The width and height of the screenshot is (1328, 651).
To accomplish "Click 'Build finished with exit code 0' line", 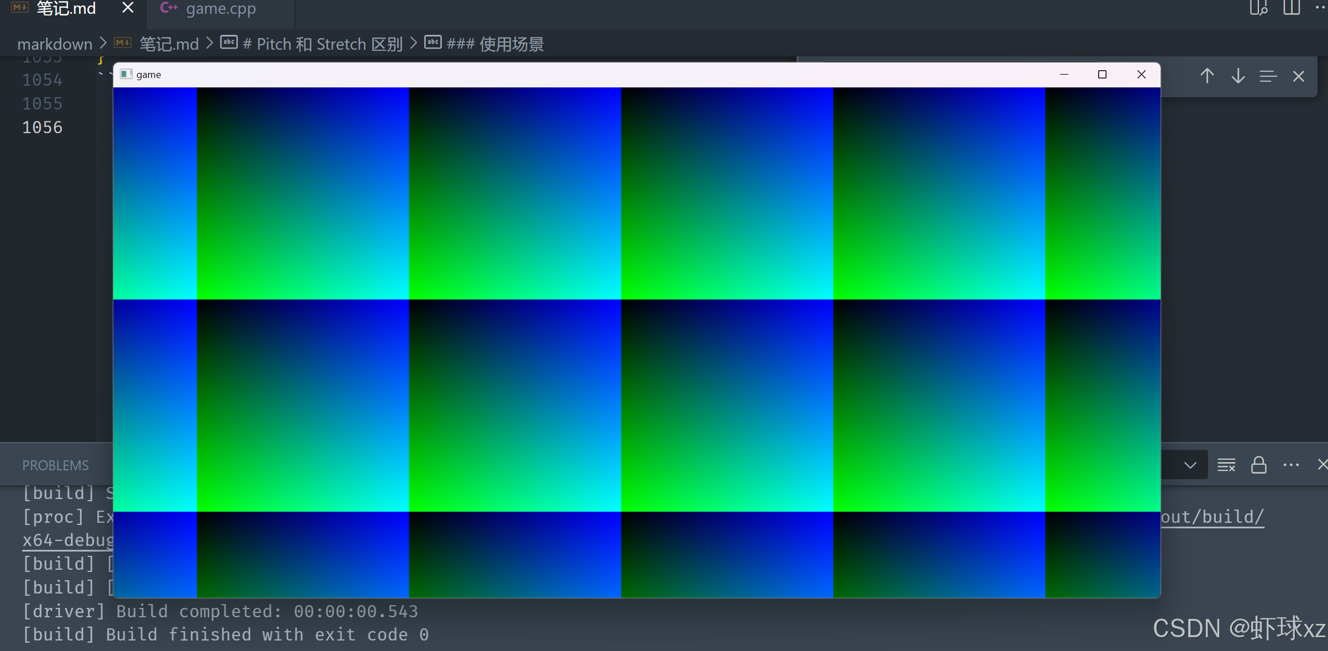I will [x=225, y=634].
